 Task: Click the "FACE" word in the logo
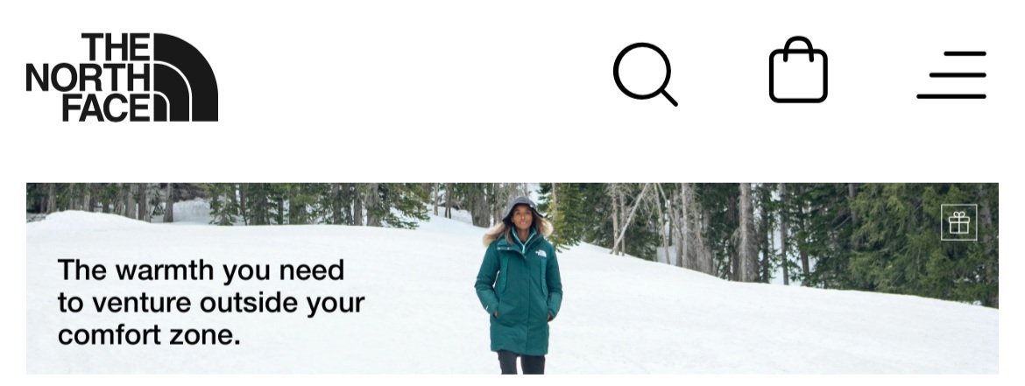point(107,108)
